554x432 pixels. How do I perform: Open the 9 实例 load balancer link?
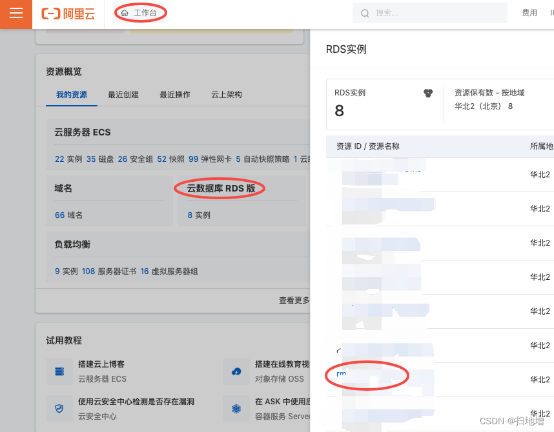click(x=66, y=271)
